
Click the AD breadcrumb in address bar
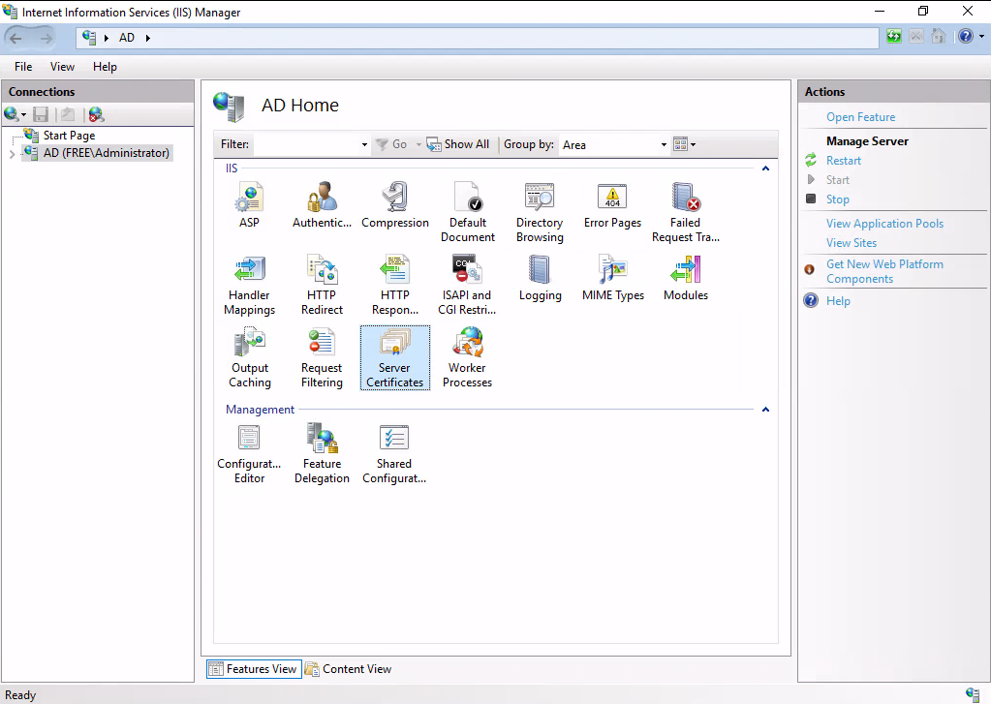126,38
